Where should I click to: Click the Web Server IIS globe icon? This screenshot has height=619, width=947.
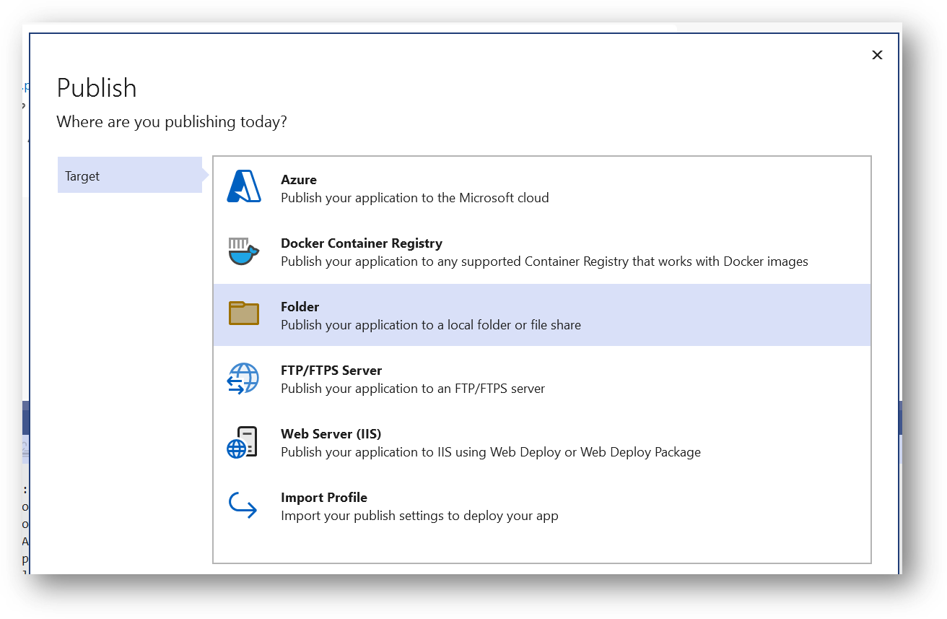pos(243,442)
